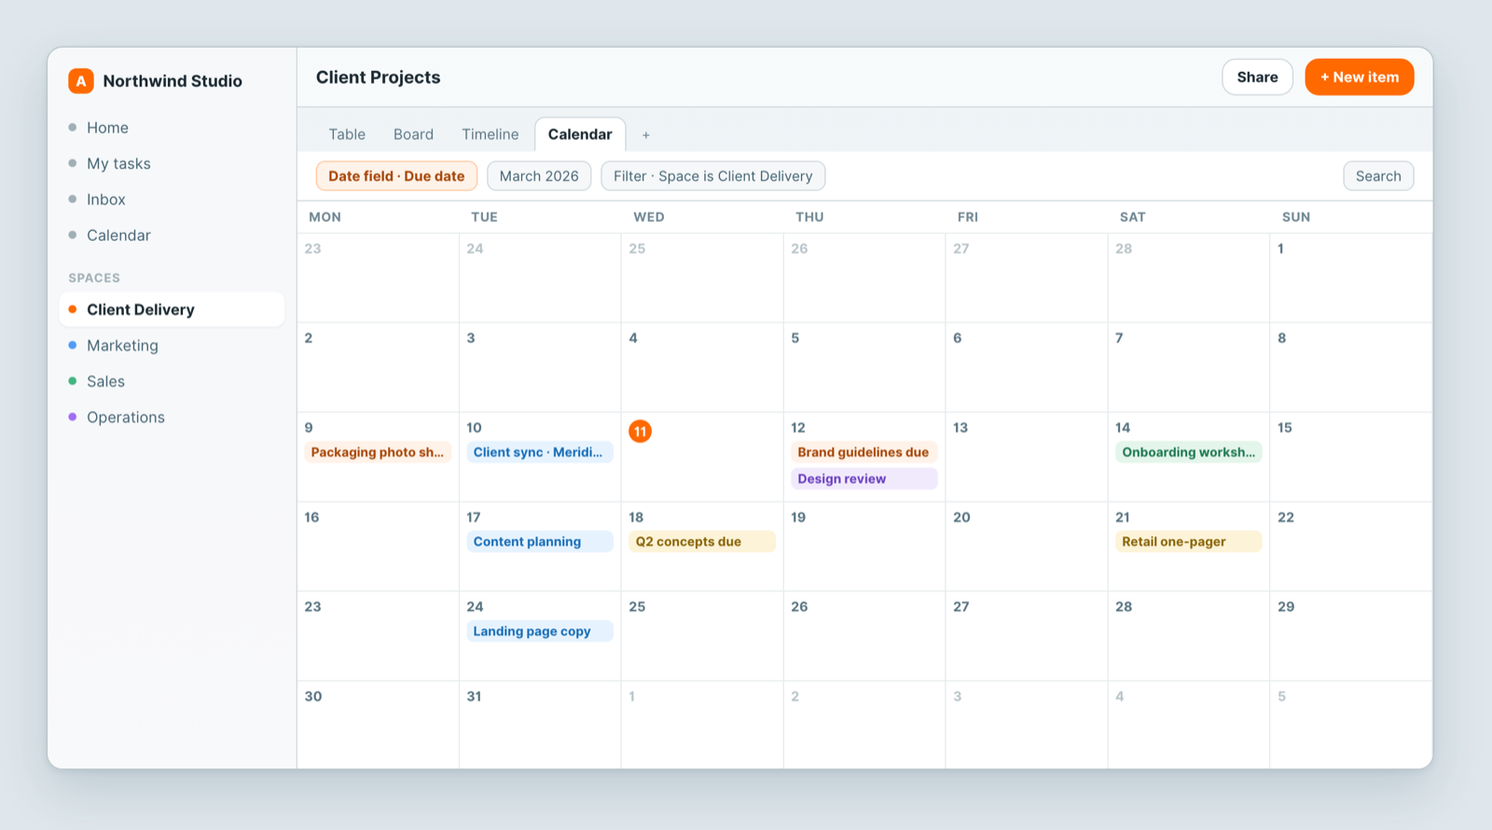1492x830 pixels.
Task: Click the WED column header
Action: point(649,217)
